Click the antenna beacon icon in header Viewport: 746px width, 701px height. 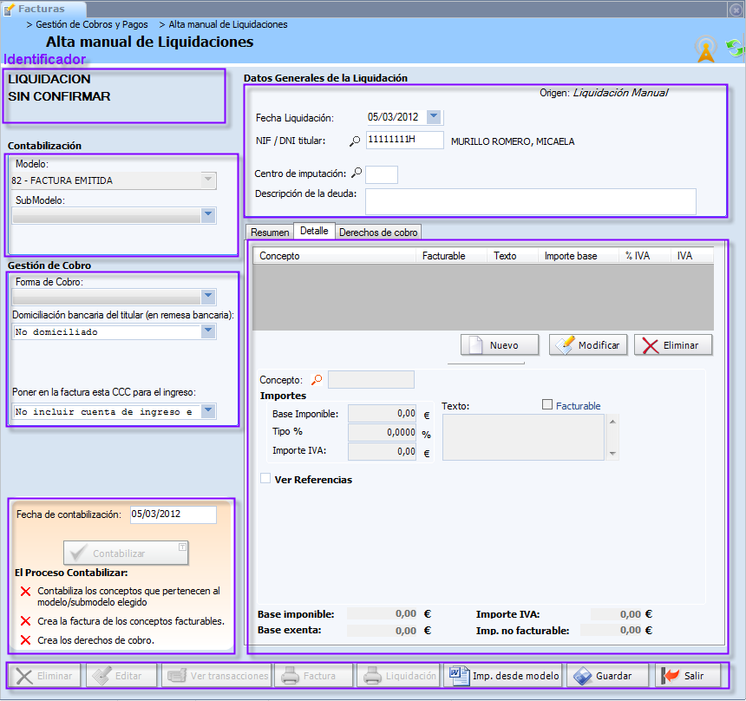[x=706, y=49]
